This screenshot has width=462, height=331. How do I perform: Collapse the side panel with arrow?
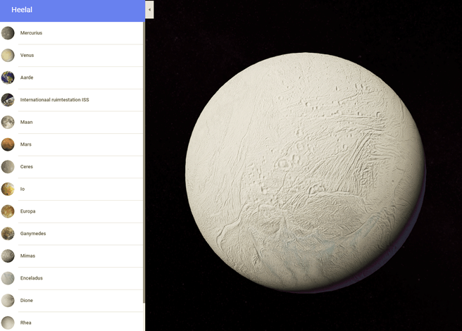(x=149, y=10)
